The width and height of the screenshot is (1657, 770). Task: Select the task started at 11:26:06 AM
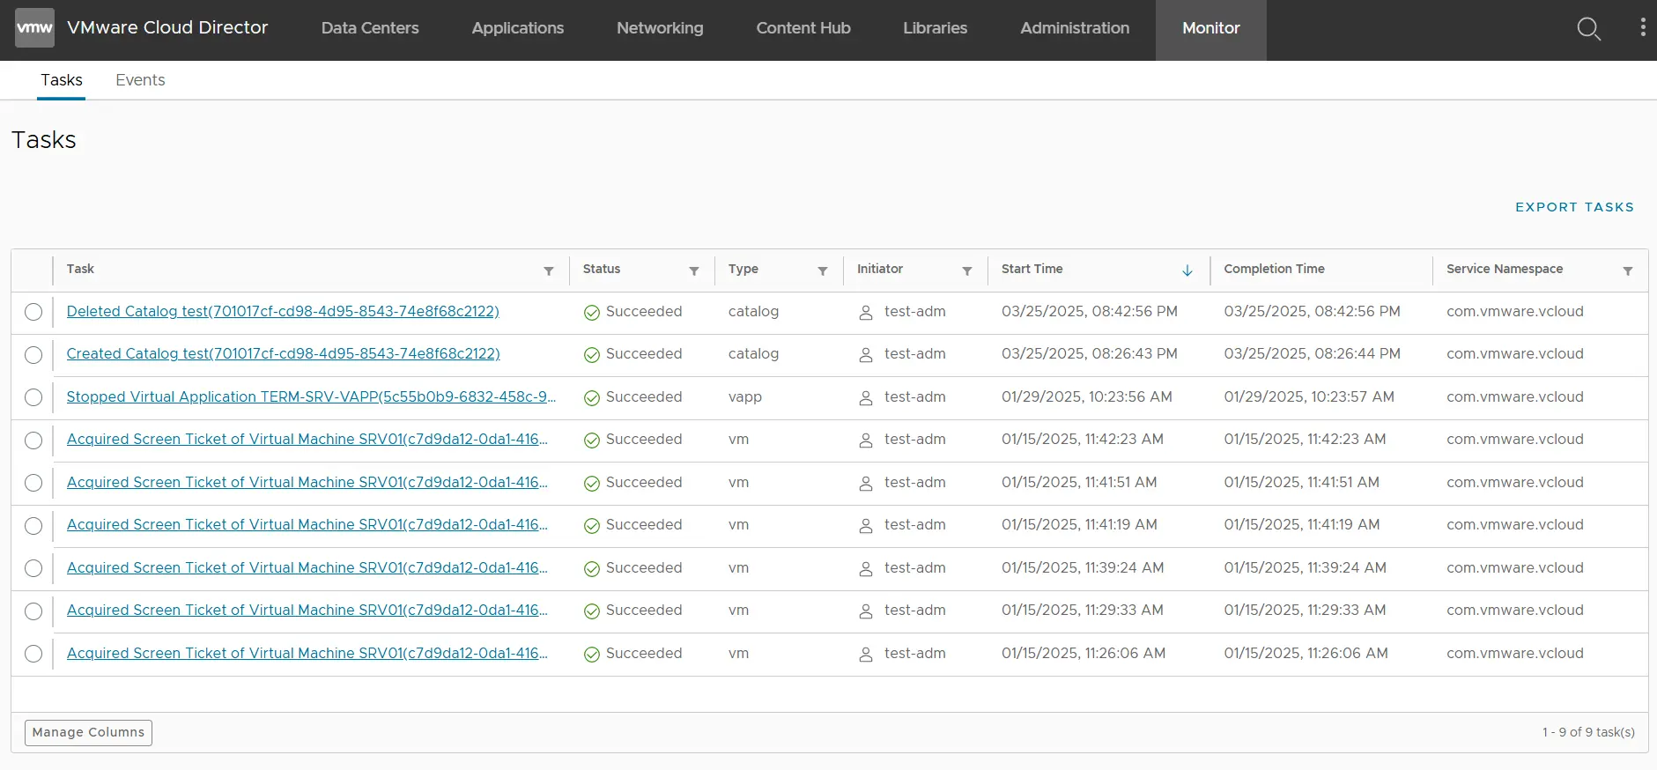pos(33,654)
